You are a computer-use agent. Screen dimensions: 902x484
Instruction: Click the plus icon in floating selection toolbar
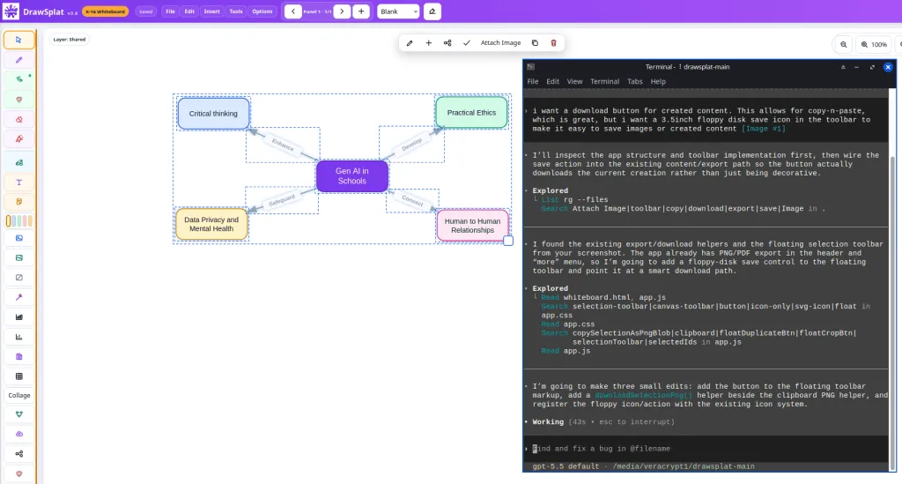(x=429, y=43)
